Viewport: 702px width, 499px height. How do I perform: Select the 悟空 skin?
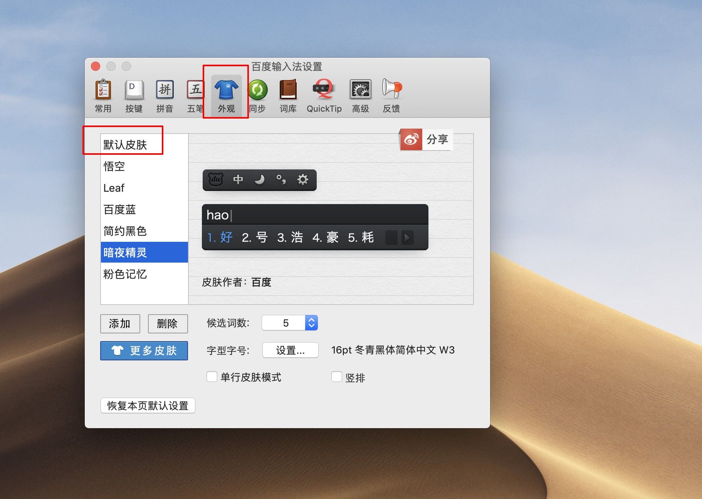click(144, 166)
